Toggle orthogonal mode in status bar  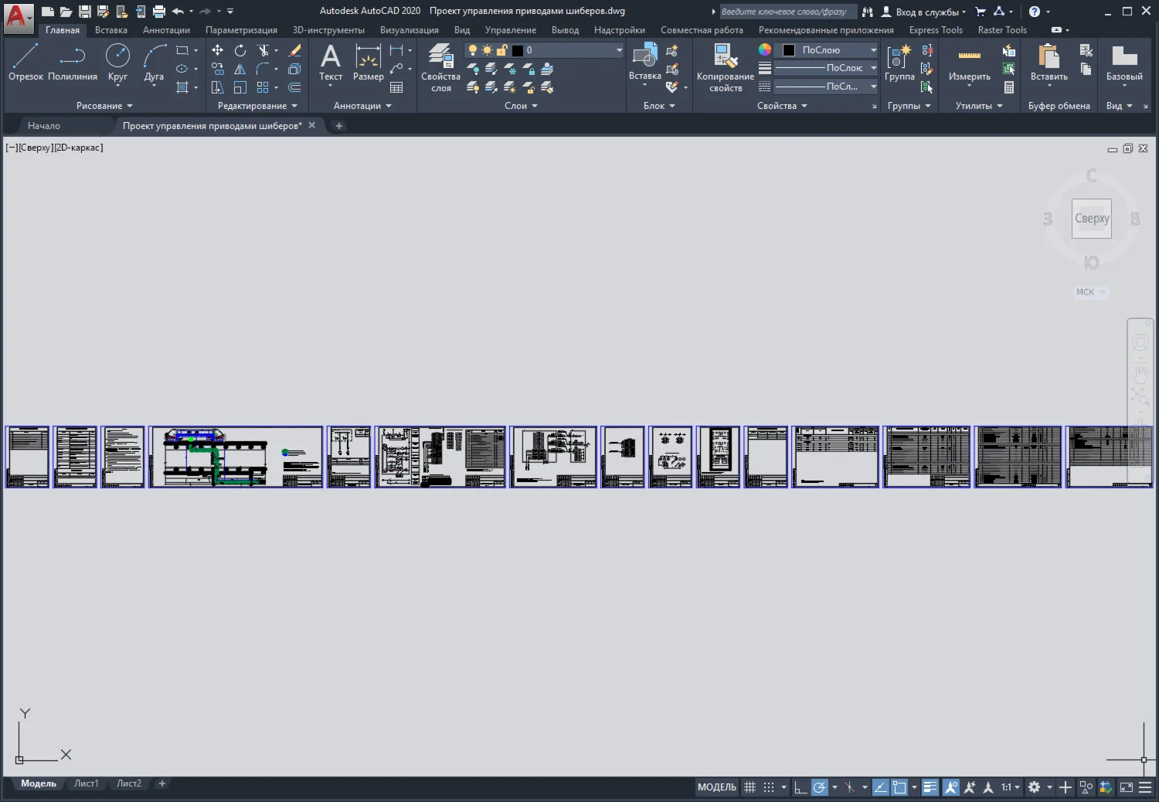click(800, 787)
